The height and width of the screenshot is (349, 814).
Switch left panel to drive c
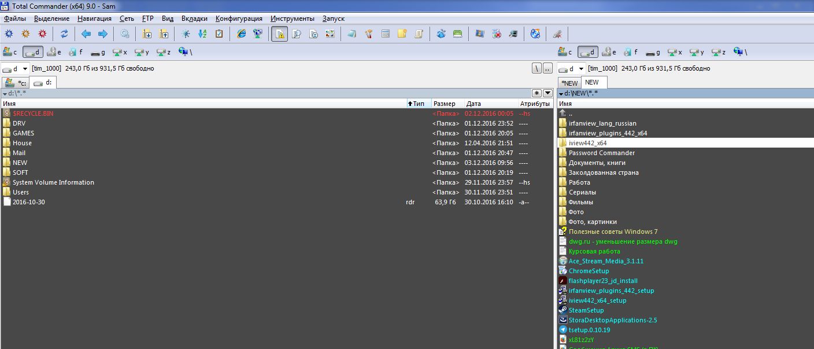click(10, 52)
